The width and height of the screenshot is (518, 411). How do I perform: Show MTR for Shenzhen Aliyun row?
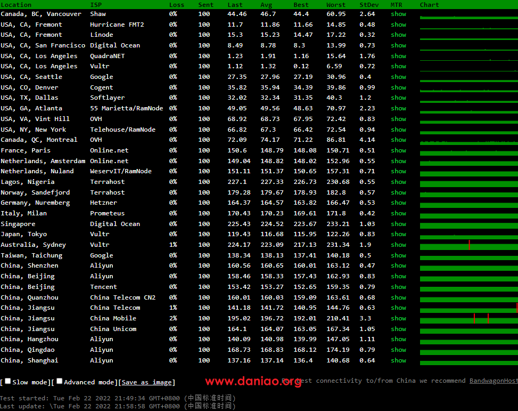(x=398, y=265)
